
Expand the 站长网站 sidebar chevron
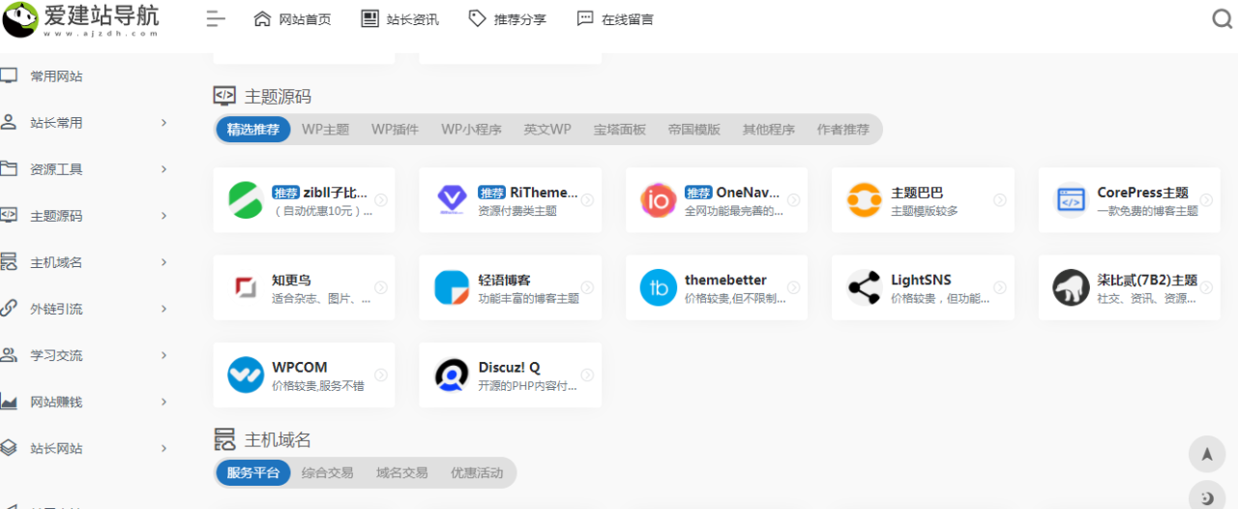click(163, 448)
